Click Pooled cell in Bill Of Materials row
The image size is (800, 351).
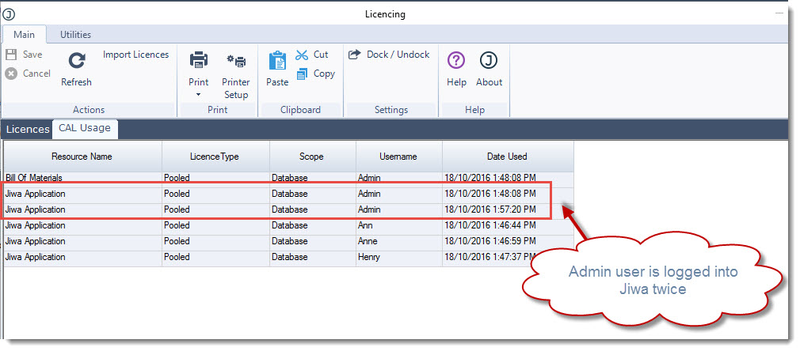(x=215, y=179)
